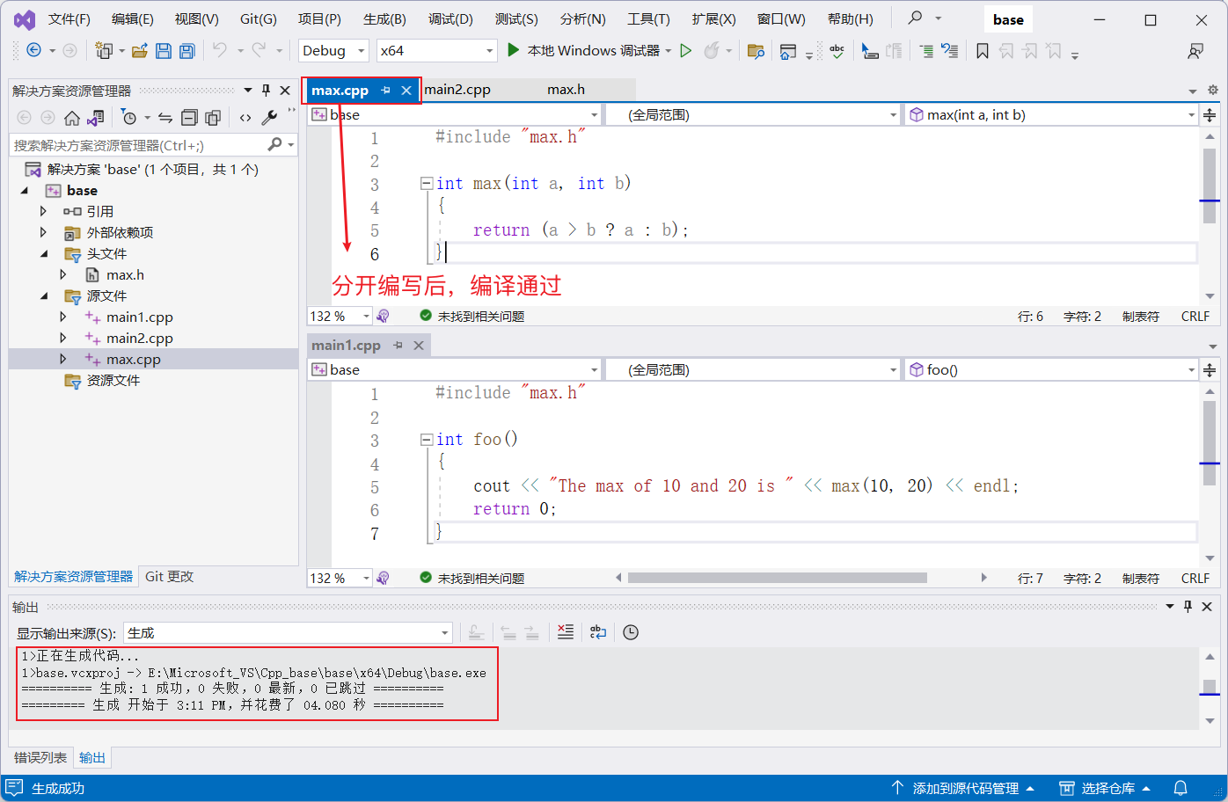Click the Save All icon
The image size is (1228, 802).
pos(186,51)
